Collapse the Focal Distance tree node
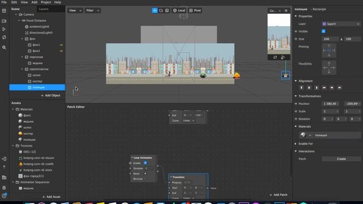 [19, 20]
